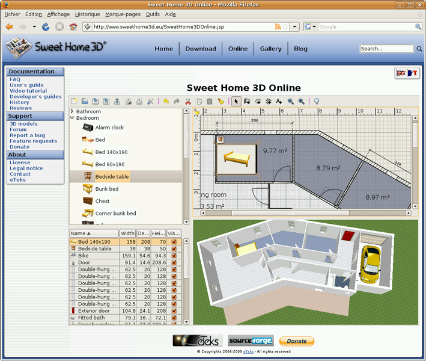Select the Create rooms tool
This screenshot has height=361, width=426.
258,102
